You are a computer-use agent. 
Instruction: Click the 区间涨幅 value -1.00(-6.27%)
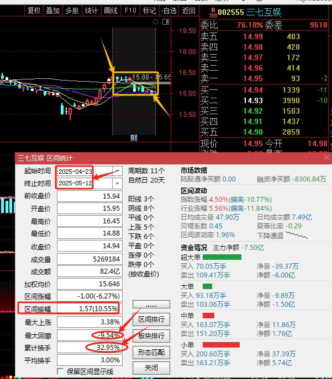pyautogui.click(x=90, y=296)
